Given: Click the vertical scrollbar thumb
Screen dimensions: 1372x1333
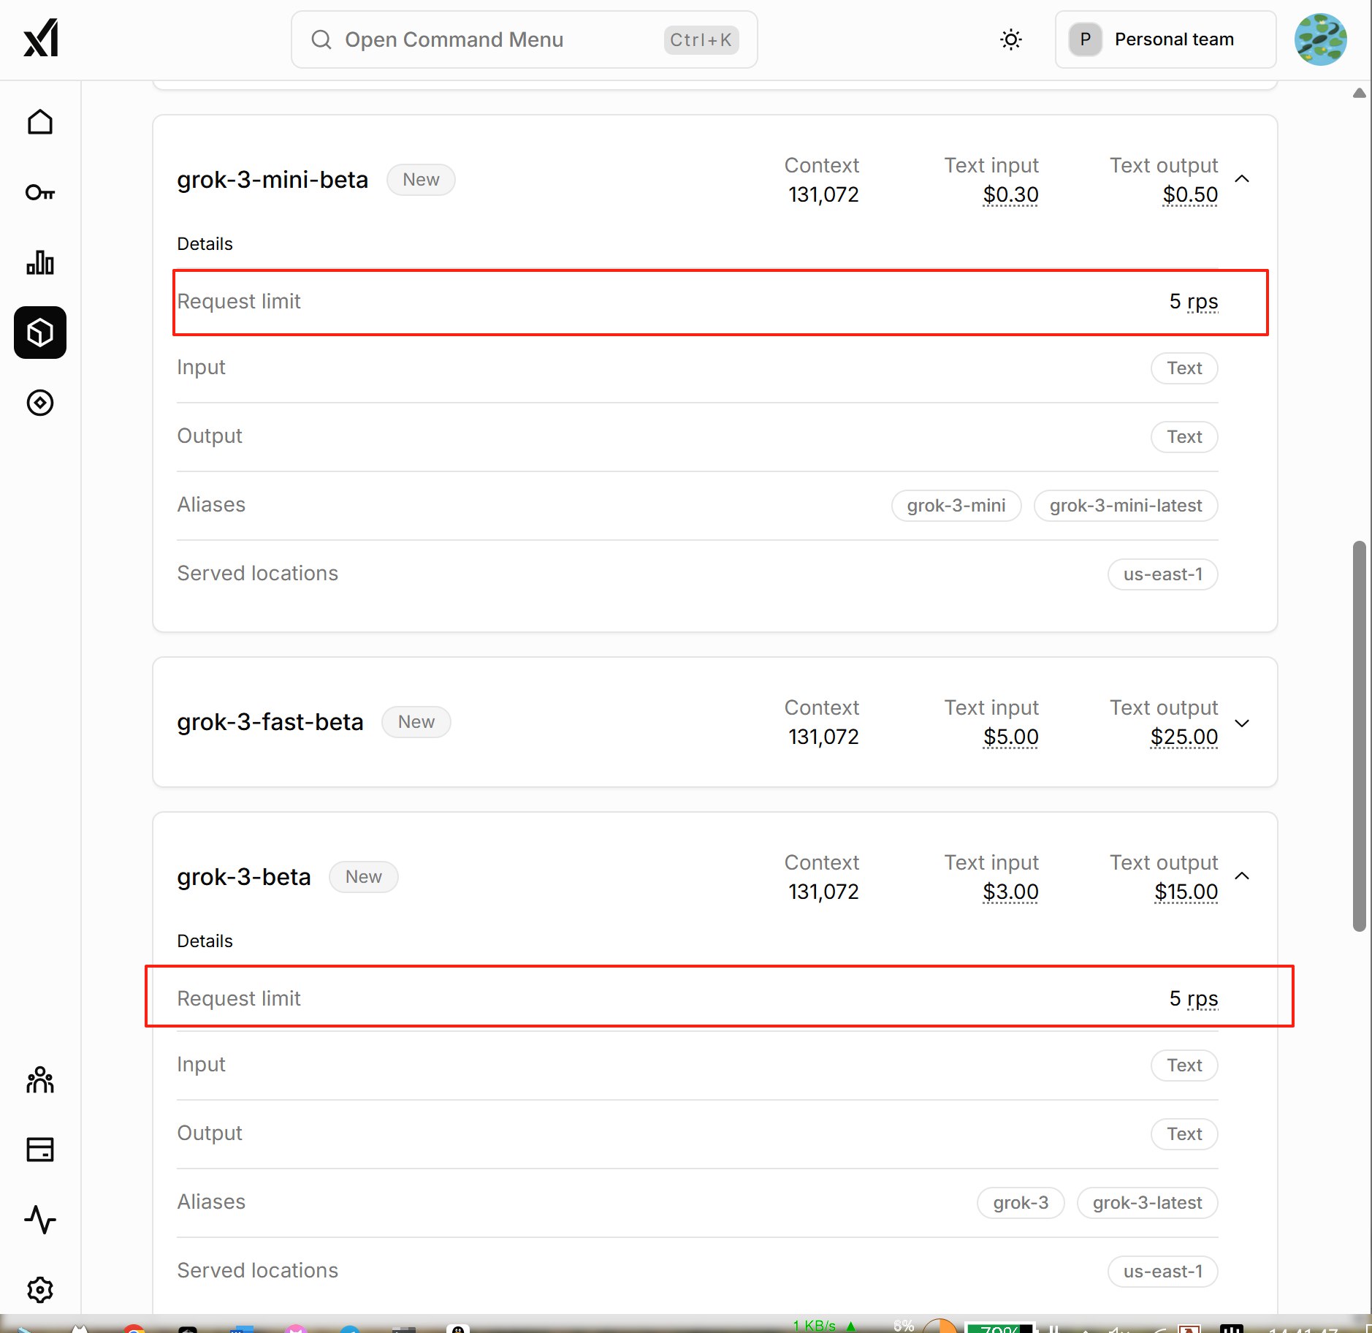Looking at the screenshot, I should click(1360, 736).
